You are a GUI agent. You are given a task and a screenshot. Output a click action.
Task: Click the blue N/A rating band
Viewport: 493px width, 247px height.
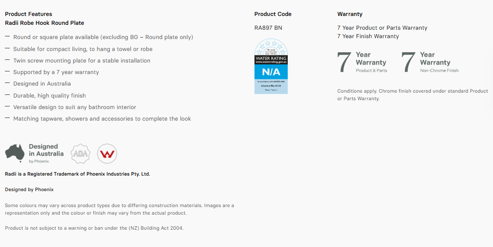pos(271,72)
